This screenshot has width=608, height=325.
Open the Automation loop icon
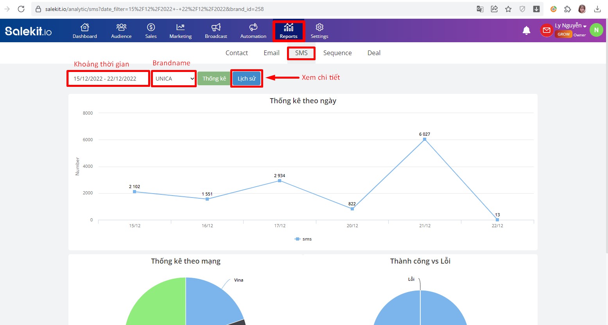click(x=253, y=27)
